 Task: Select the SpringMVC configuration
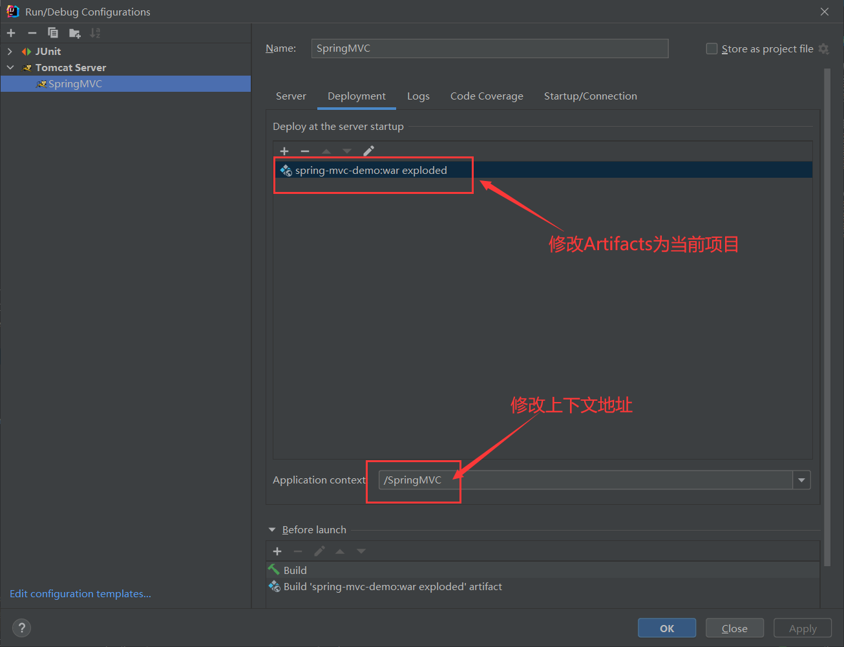coord(125,84)
